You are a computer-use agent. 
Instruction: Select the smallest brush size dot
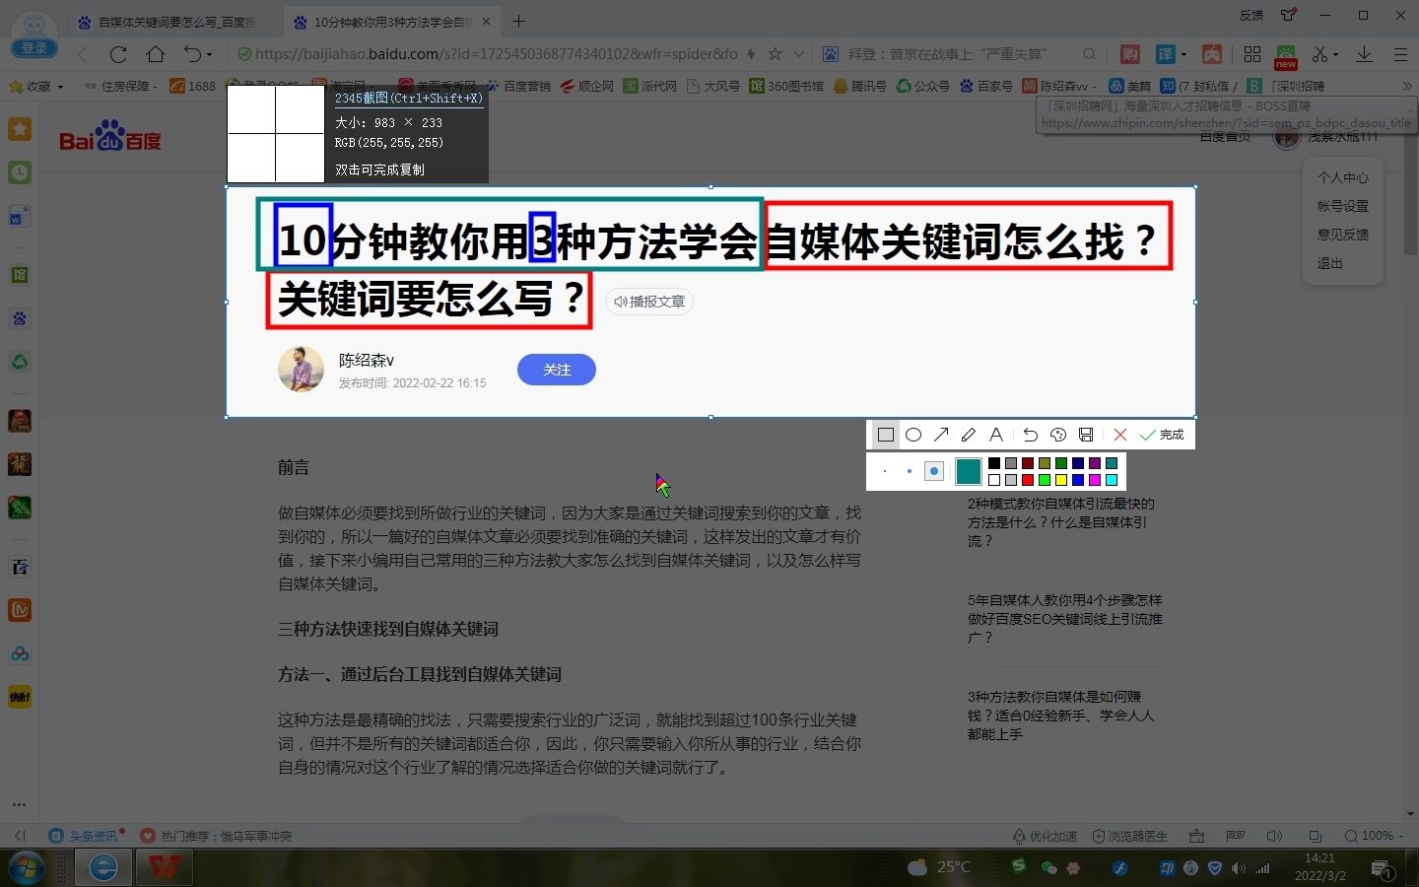pyautogui.click(x=885, y=471)
